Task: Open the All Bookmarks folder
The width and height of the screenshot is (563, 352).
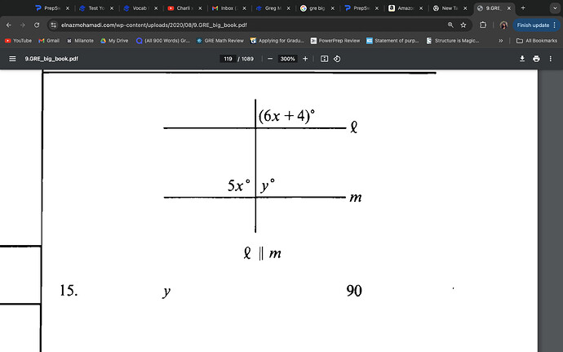Action: 539,40
